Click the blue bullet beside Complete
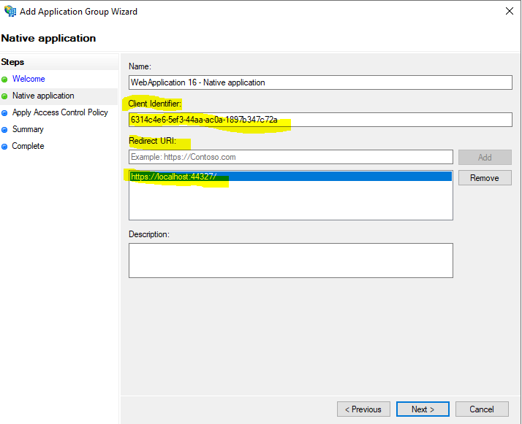 pos(4,147)
